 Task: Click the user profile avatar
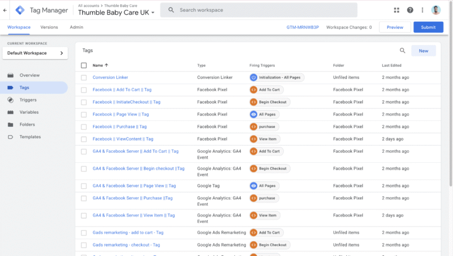[436, 10]
